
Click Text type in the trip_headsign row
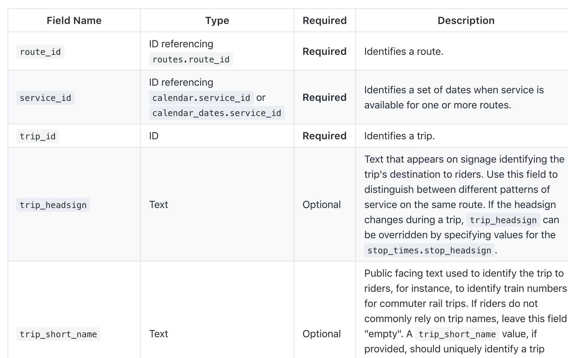(x=158, y=205)
